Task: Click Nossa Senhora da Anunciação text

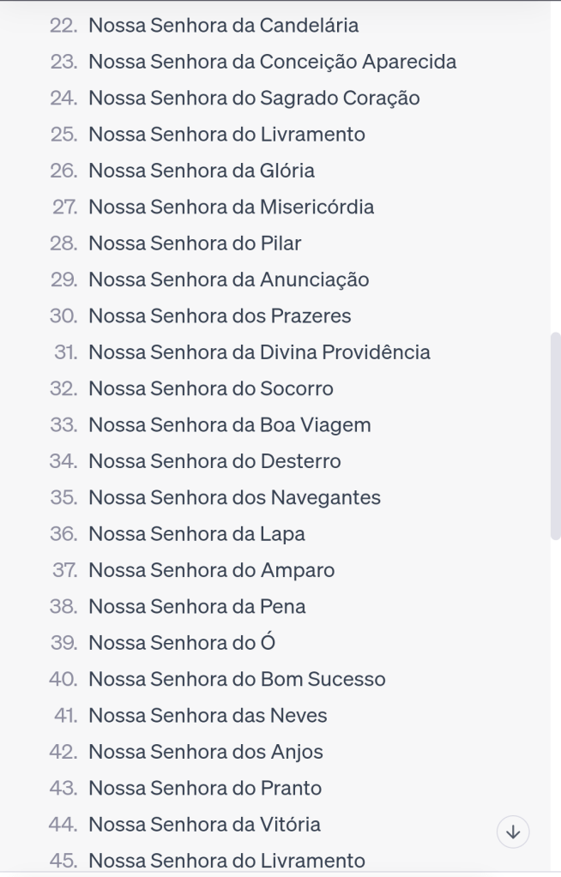Action: pos(228,279)
